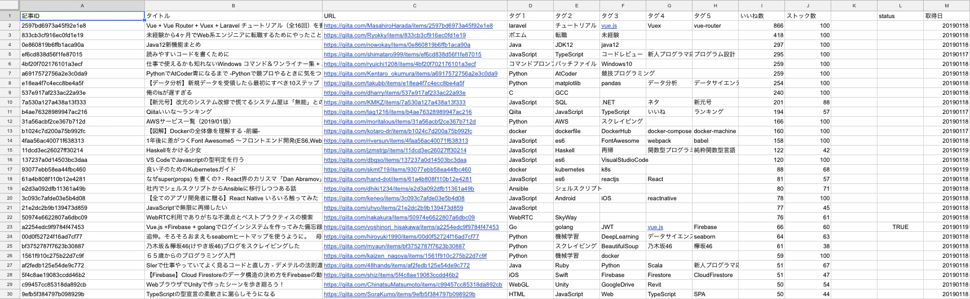Select the BeautifulSoup tag cell
The width and height of the screenshot is (970, 299).
coord(623,246)
